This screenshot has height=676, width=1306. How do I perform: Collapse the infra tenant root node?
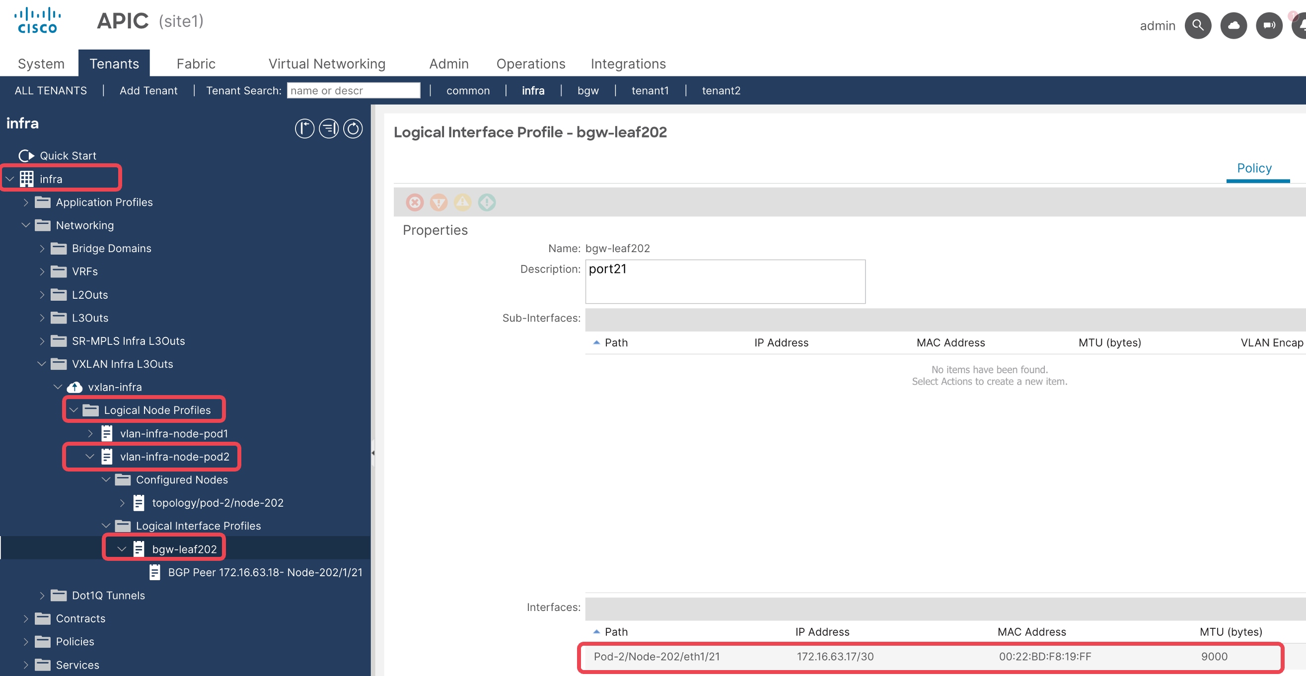pyautogui.click(x=9, y=179)
